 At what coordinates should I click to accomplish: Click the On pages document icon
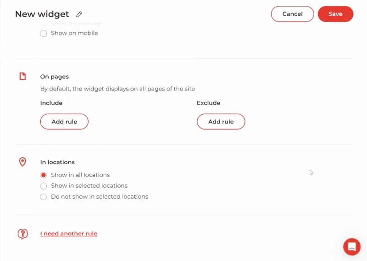tap(22, 77)
